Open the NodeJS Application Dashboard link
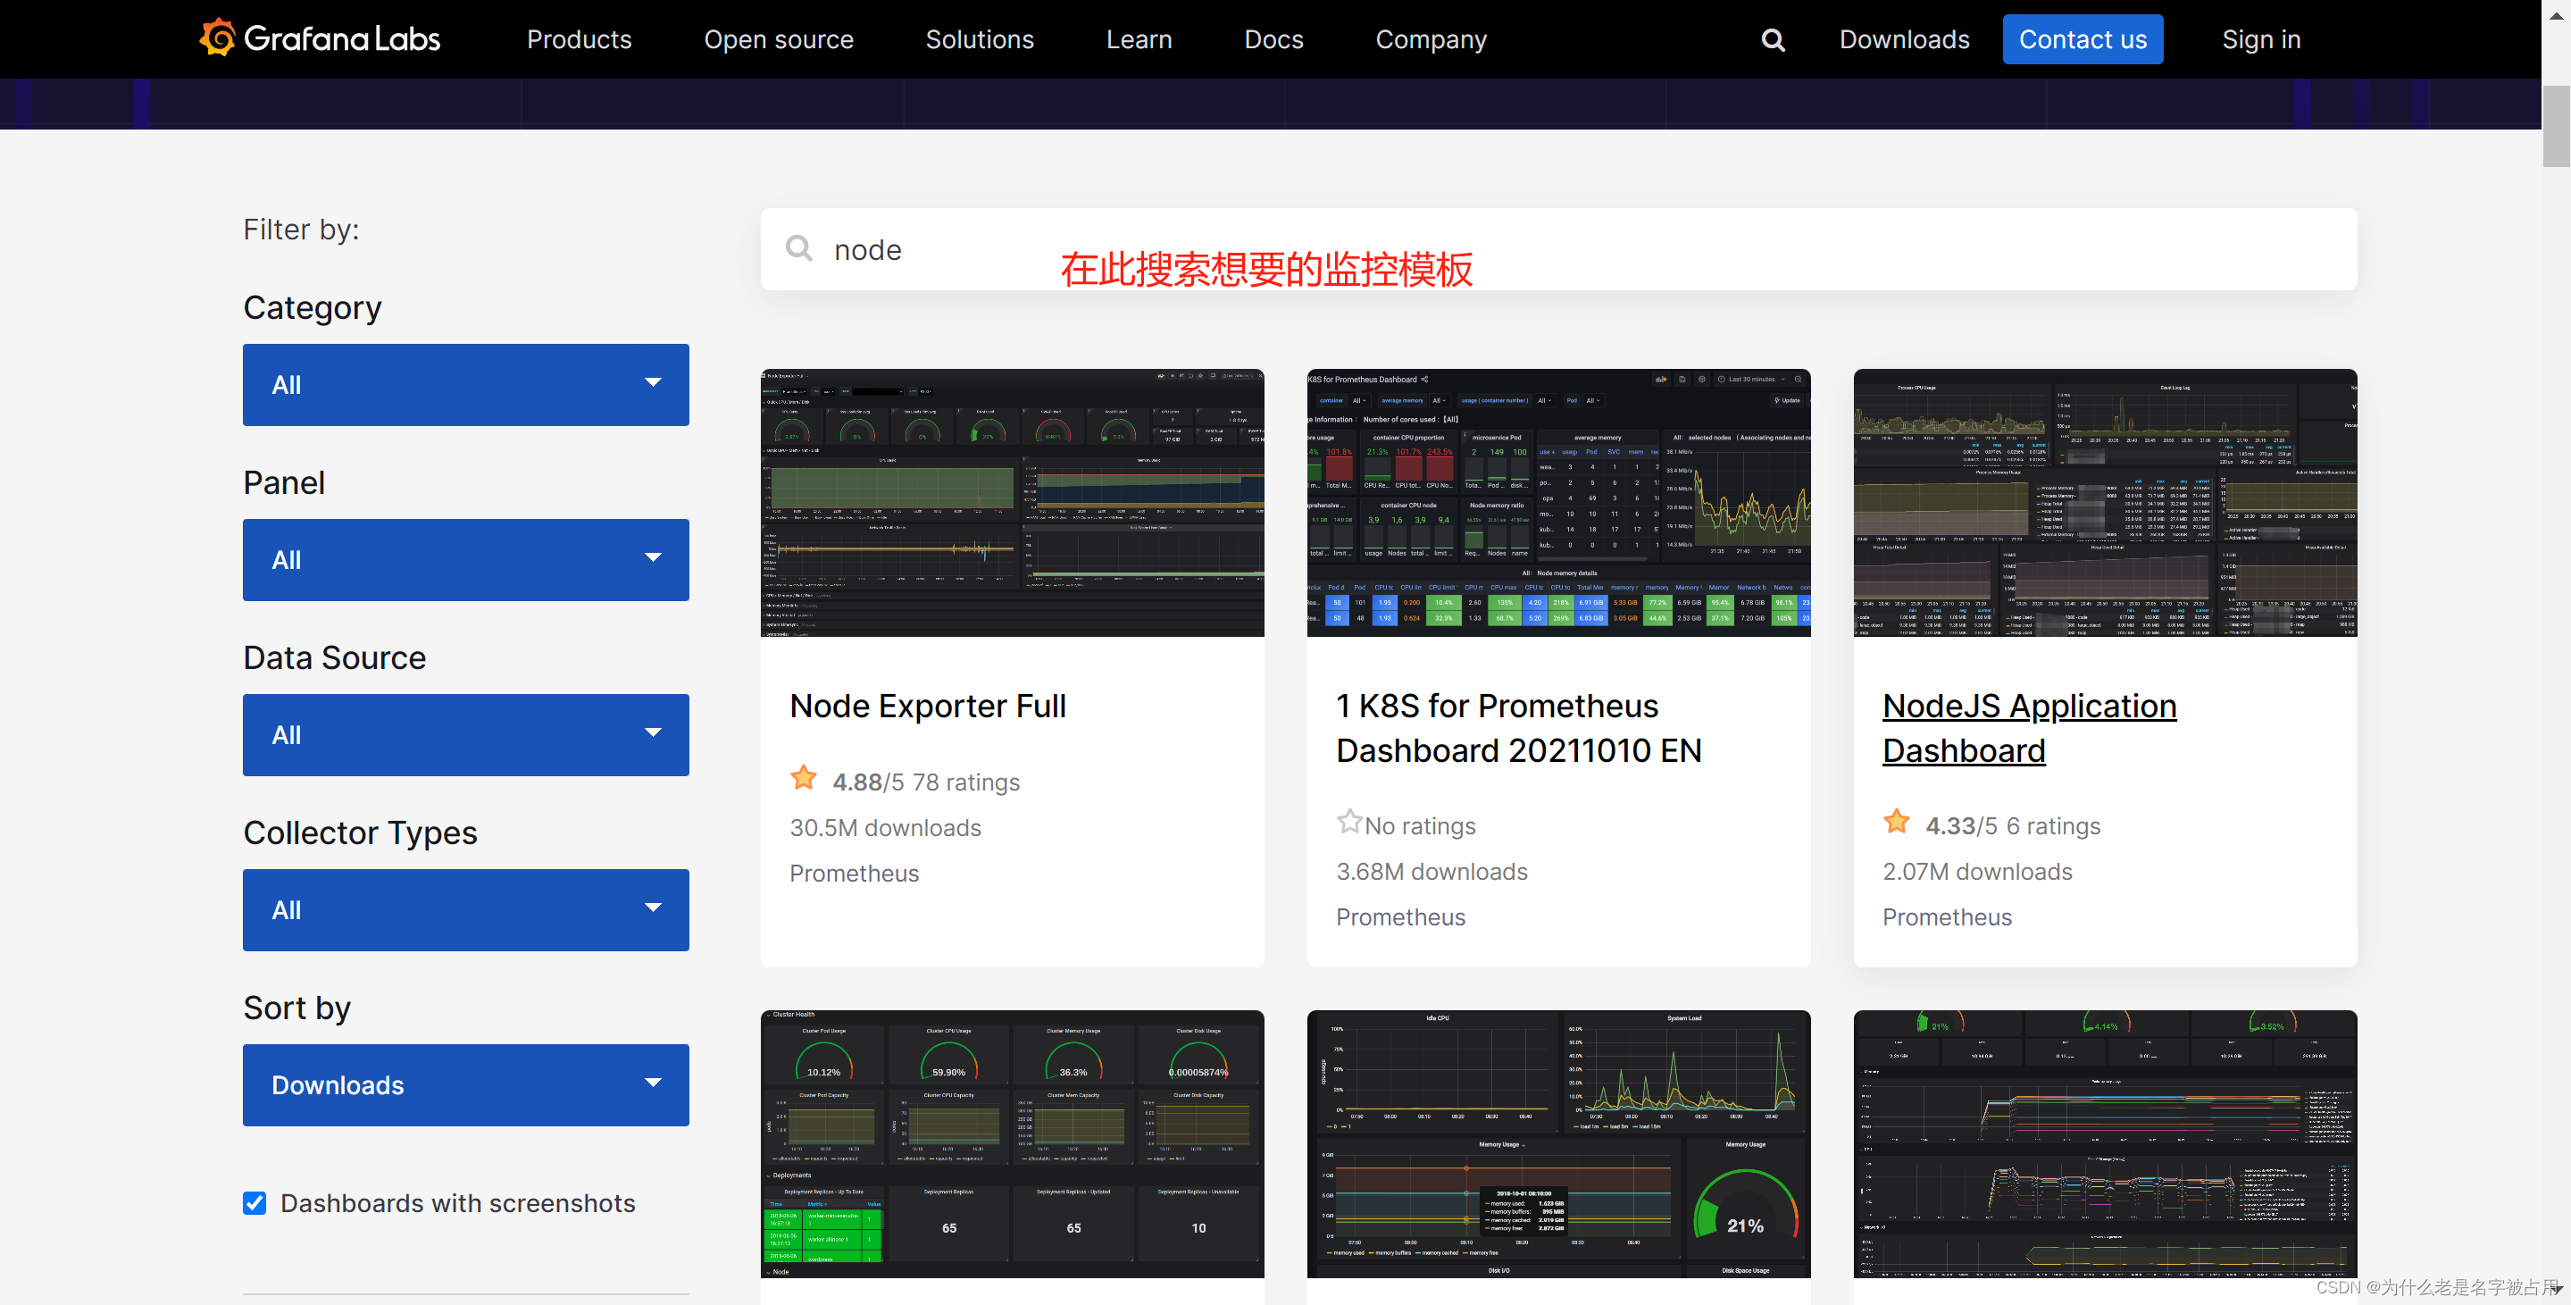This screenshot has height=1305, width=2571. click(x=2029, y=728)
